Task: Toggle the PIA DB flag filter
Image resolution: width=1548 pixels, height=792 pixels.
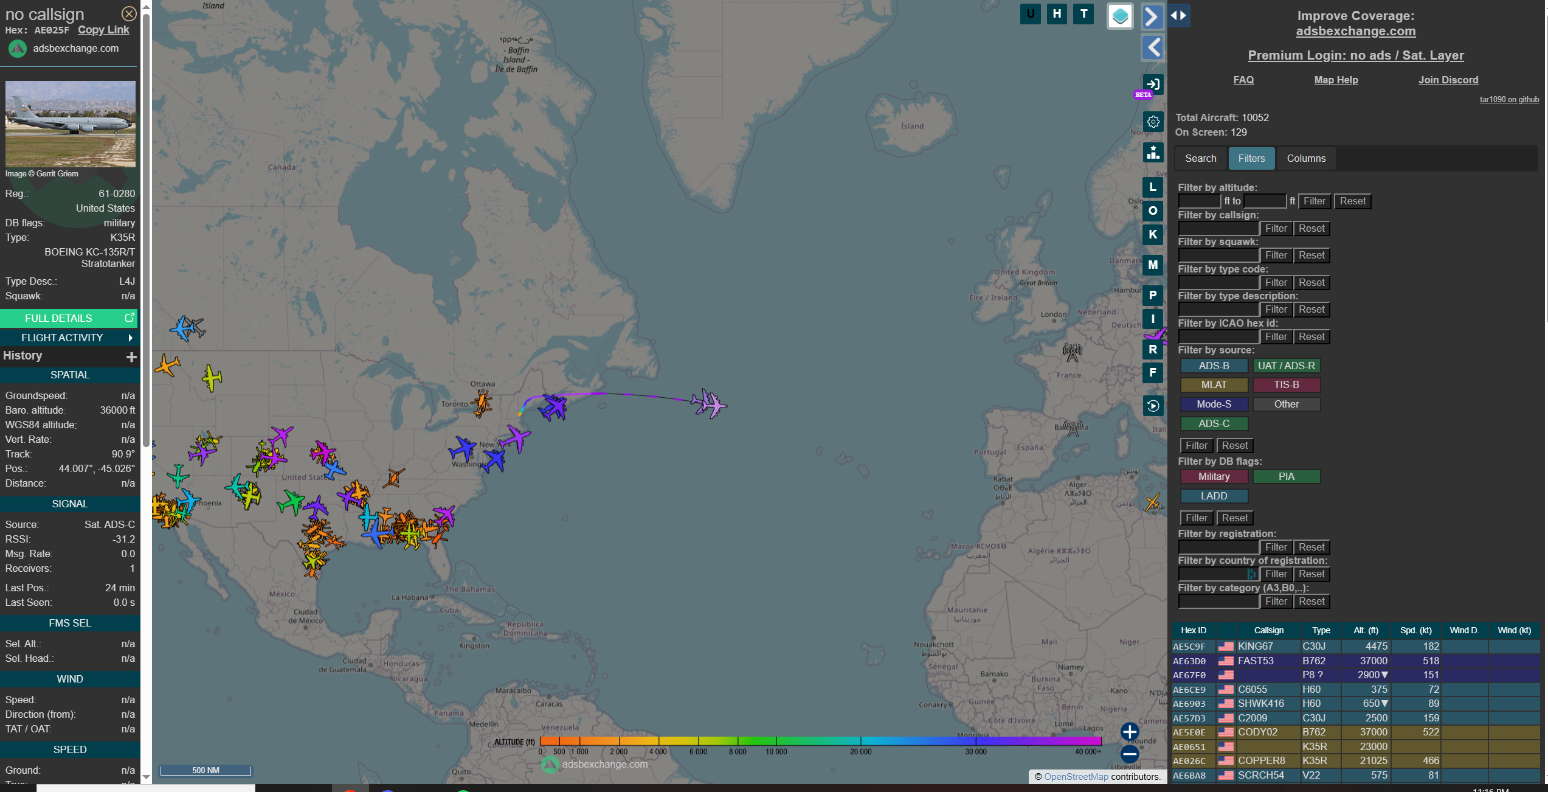Action: click(x=1286, y=477)
